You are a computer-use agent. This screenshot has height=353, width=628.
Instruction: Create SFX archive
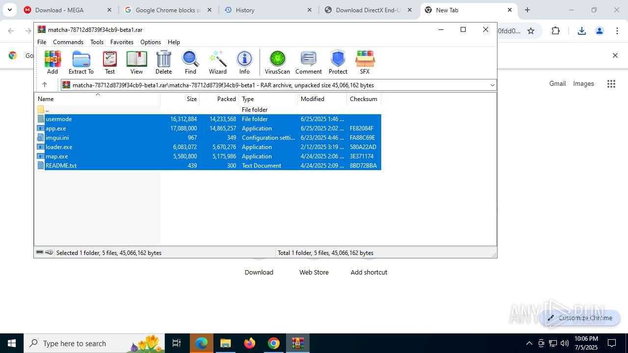click(x=365, y=62)
